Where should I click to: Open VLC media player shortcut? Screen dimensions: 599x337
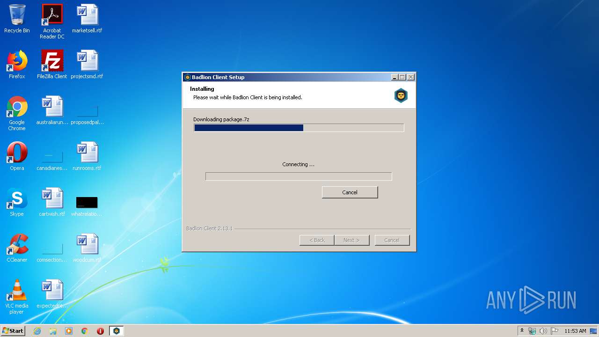pyautogui.click(x=17, y=297)
